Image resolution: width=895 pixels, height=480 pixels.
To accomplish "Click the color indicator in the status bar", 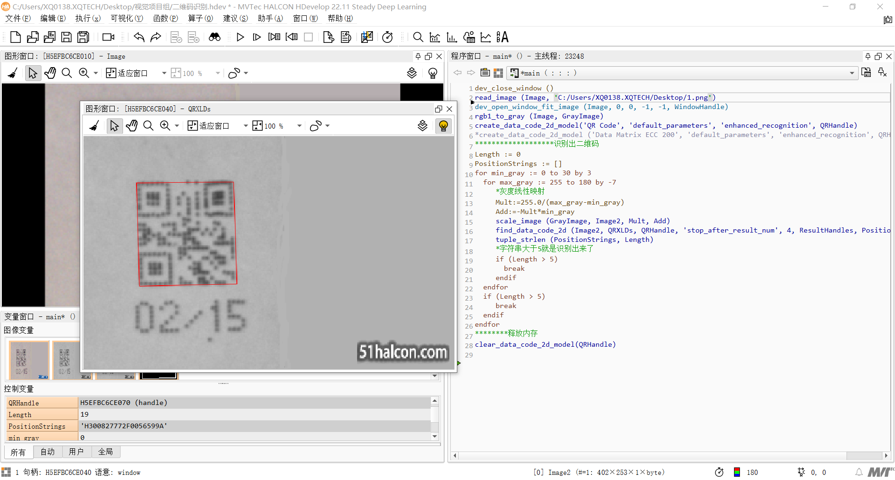I will click(737, 472).
